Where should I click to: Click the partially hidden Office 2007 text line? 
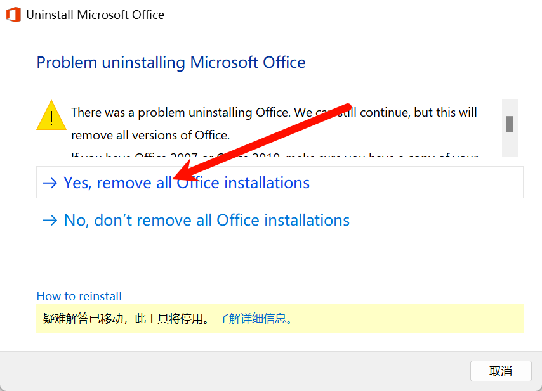coord(275,154)
